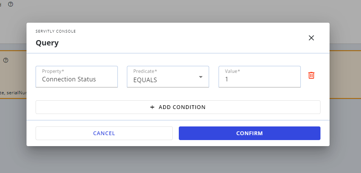Click into the Value field containing 1
The image size is (361, 173).
tap(259, 76)
